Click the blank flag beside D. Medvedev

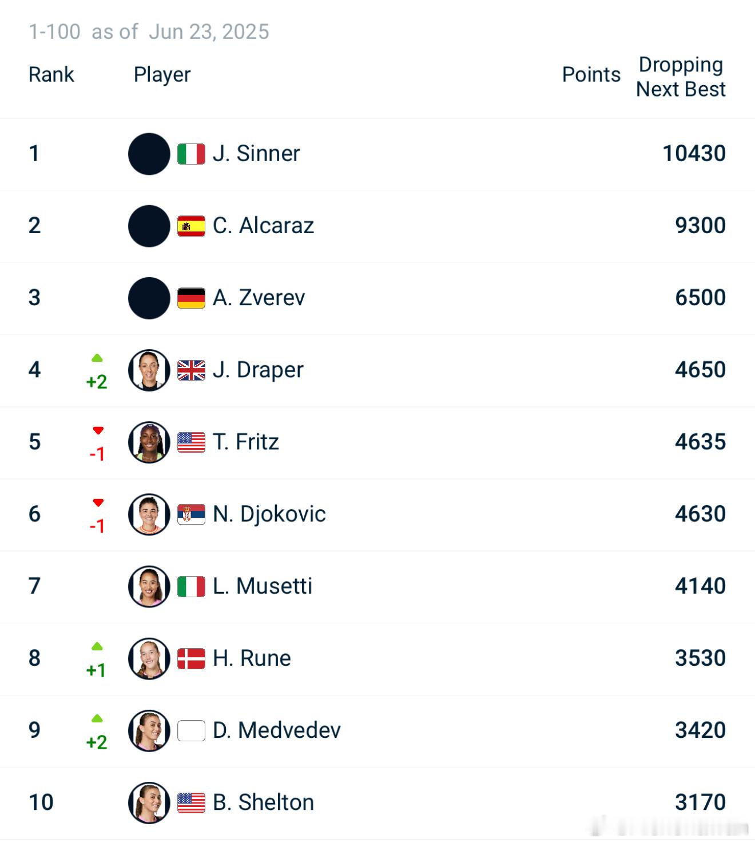pyautogui.click(x=191, y=730)
